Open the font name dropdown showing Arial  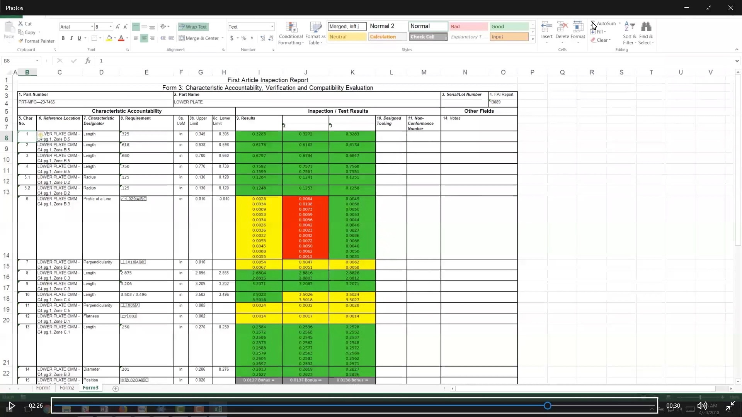click(x=92, y=27)
